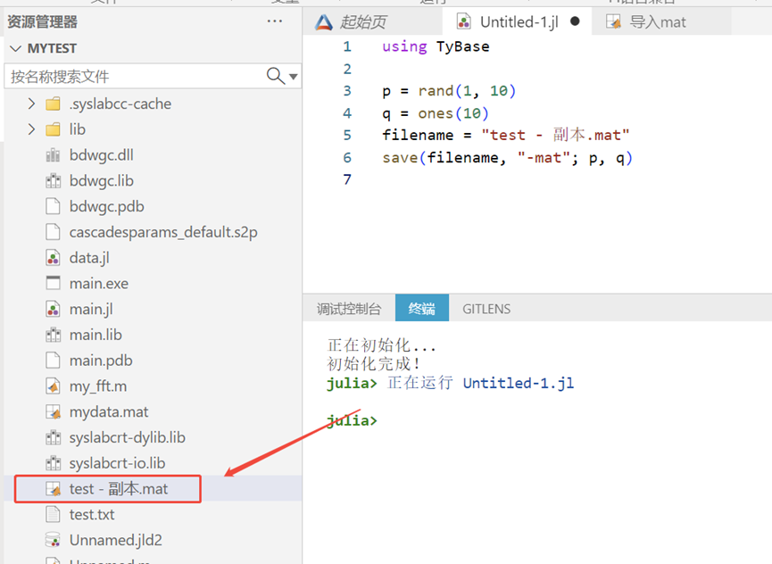Click the mydata.mat file icon
This screenshot has height=564, width=772.
[53, 412]
